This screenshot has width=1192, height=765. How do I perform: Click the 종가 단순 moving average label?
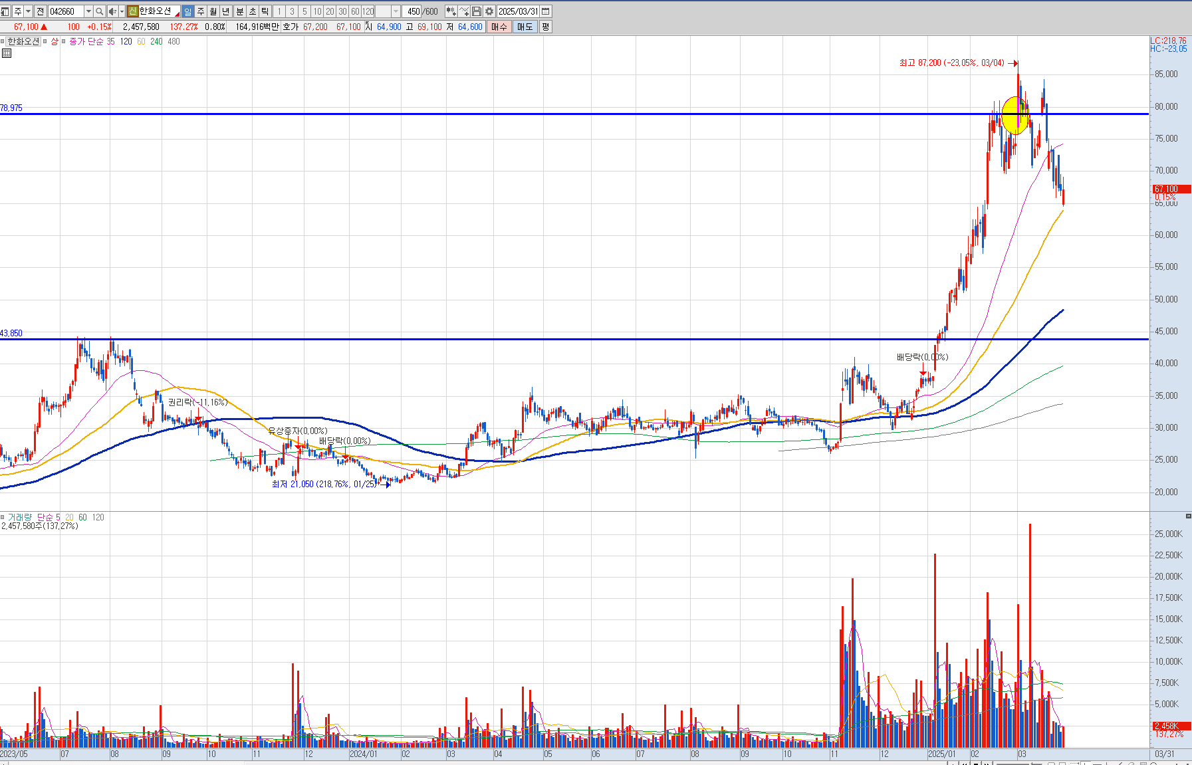tap(86, 41)
